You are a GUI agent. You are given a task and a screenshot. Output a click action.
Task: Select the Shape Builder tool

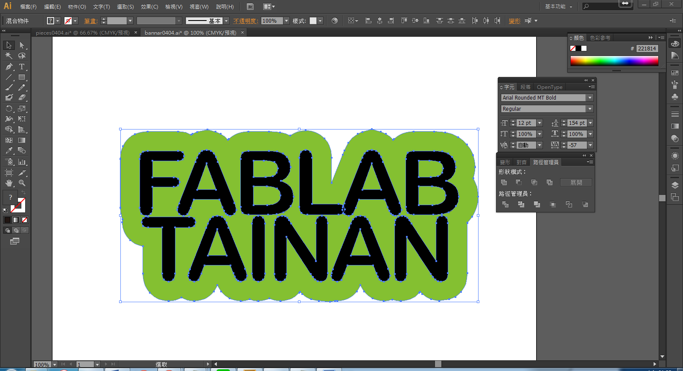point(9,129)
